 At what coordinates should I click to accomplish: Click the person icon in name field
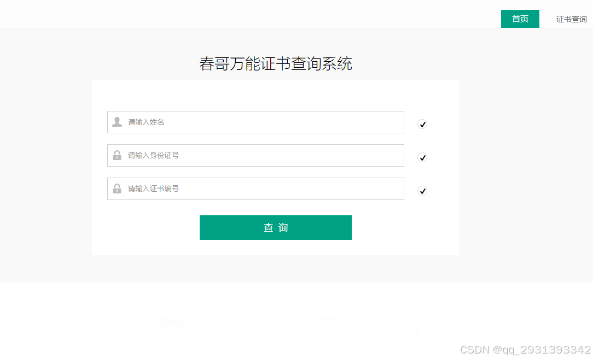(x=117, y=122)
